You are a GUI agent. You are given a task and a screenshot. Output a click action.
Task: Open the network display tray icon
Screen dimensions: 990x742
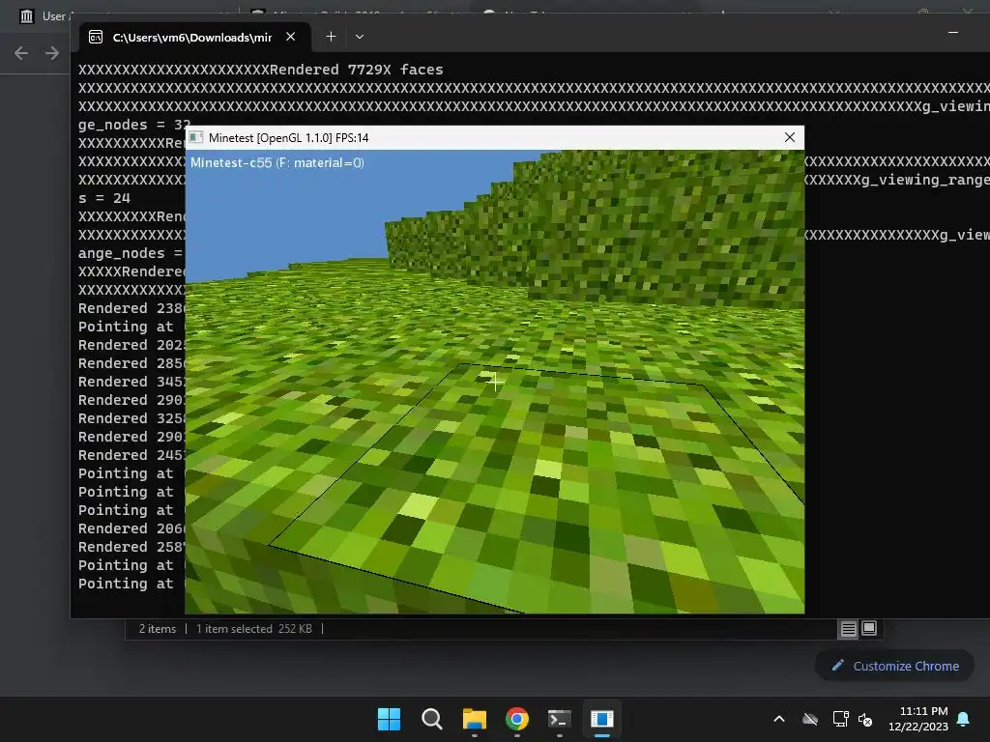coord(840,719)
